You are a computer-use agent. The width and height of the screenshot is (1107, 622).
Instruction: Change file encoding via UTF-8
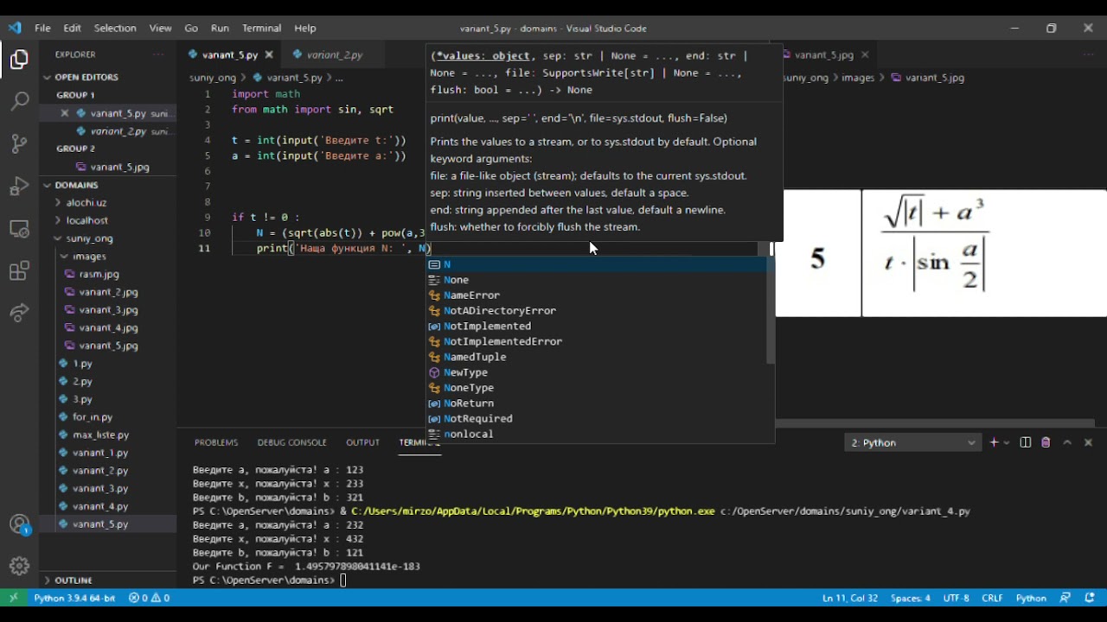956,598
